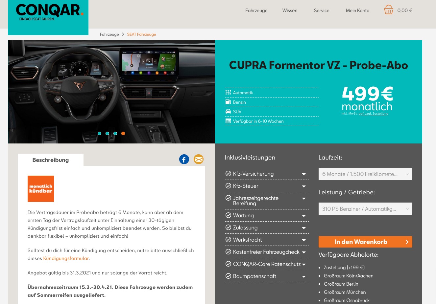
Task: Click Großraum Osnabrück list entry
Action: 347,300
